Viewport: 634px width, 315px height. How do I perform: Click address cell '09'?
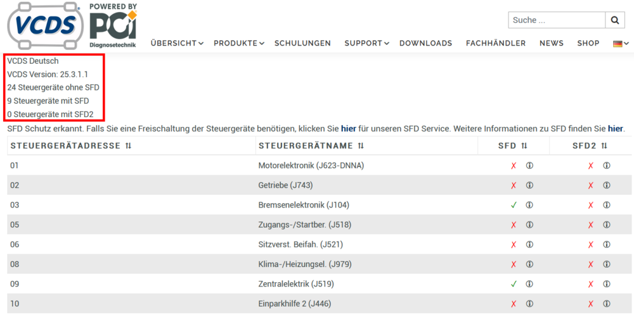[15, 284]
